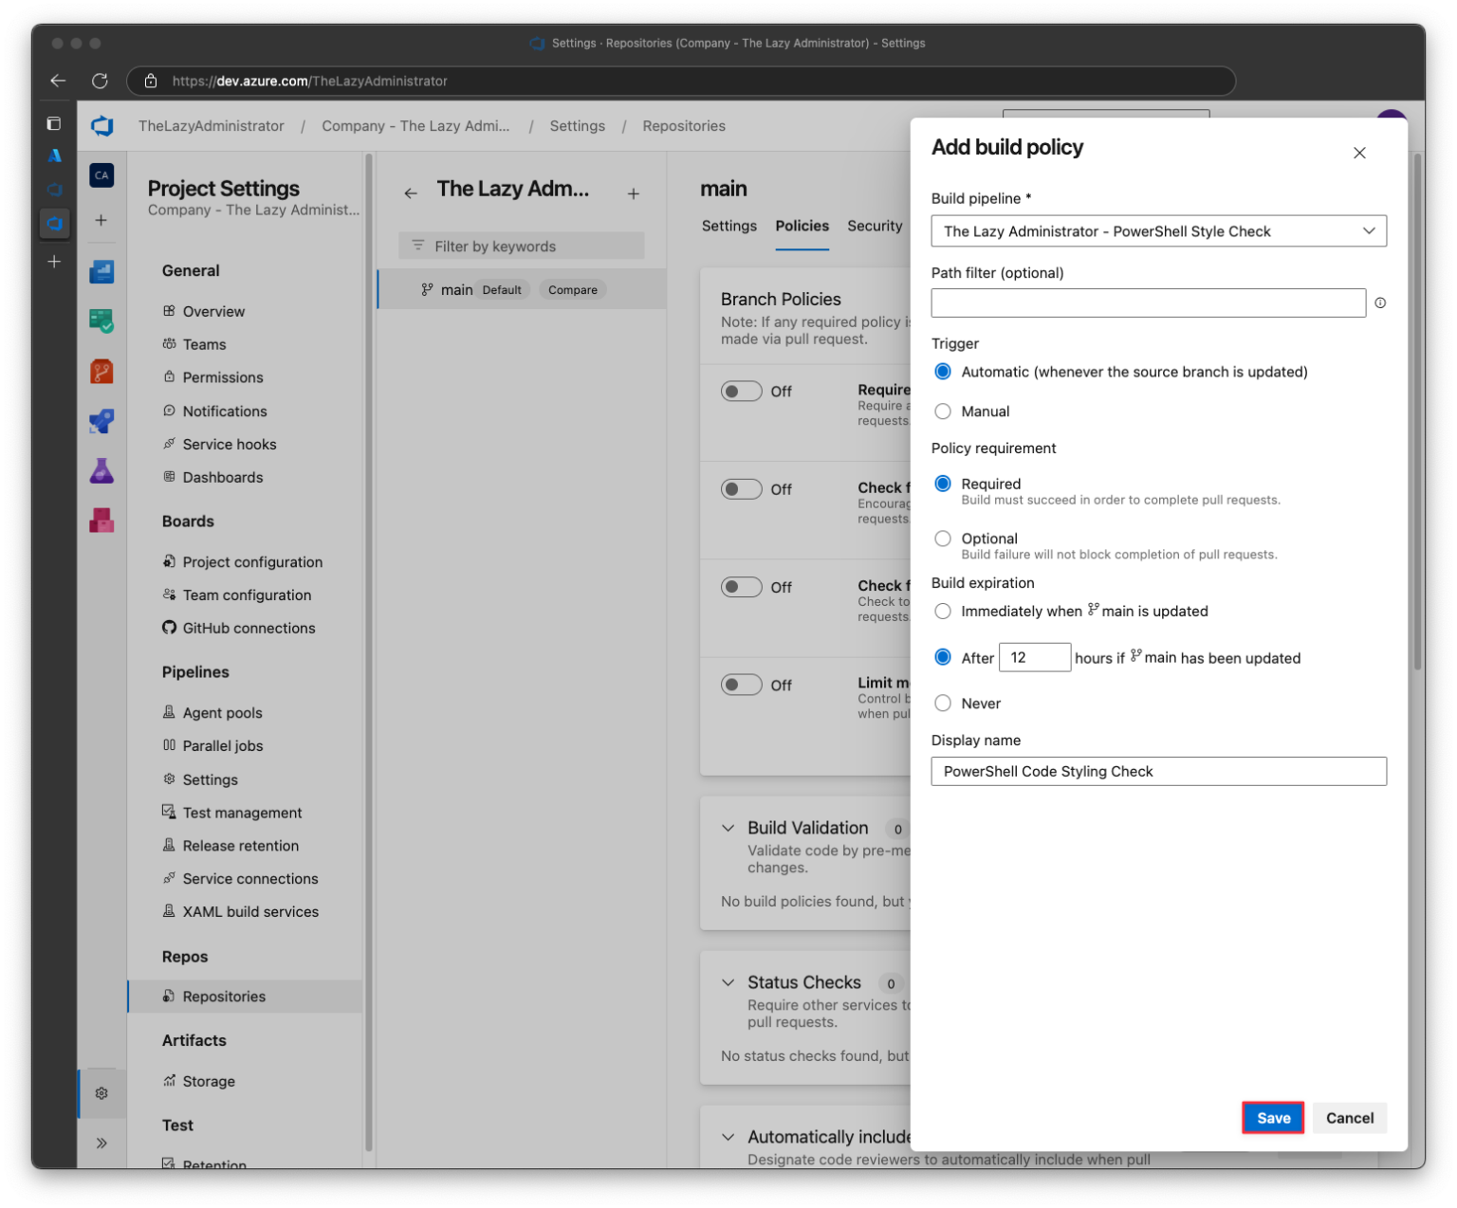
Task: Collapse the Automatically included reviewers section
Action: pos(728,1137)
